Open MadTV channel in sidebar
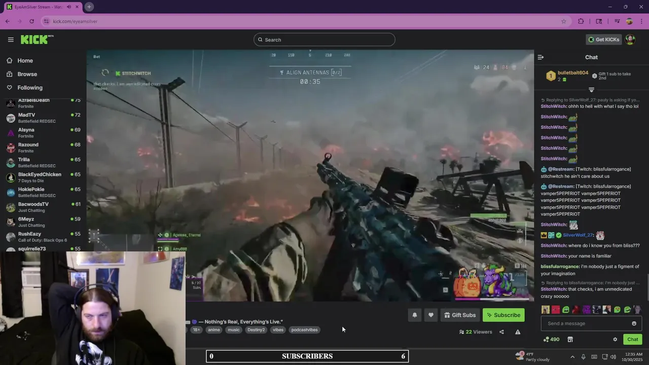 pos(43,118)
